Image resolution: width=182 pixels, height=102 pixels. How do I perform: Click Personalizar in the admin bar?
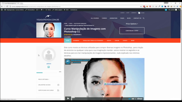click(30, 10)
